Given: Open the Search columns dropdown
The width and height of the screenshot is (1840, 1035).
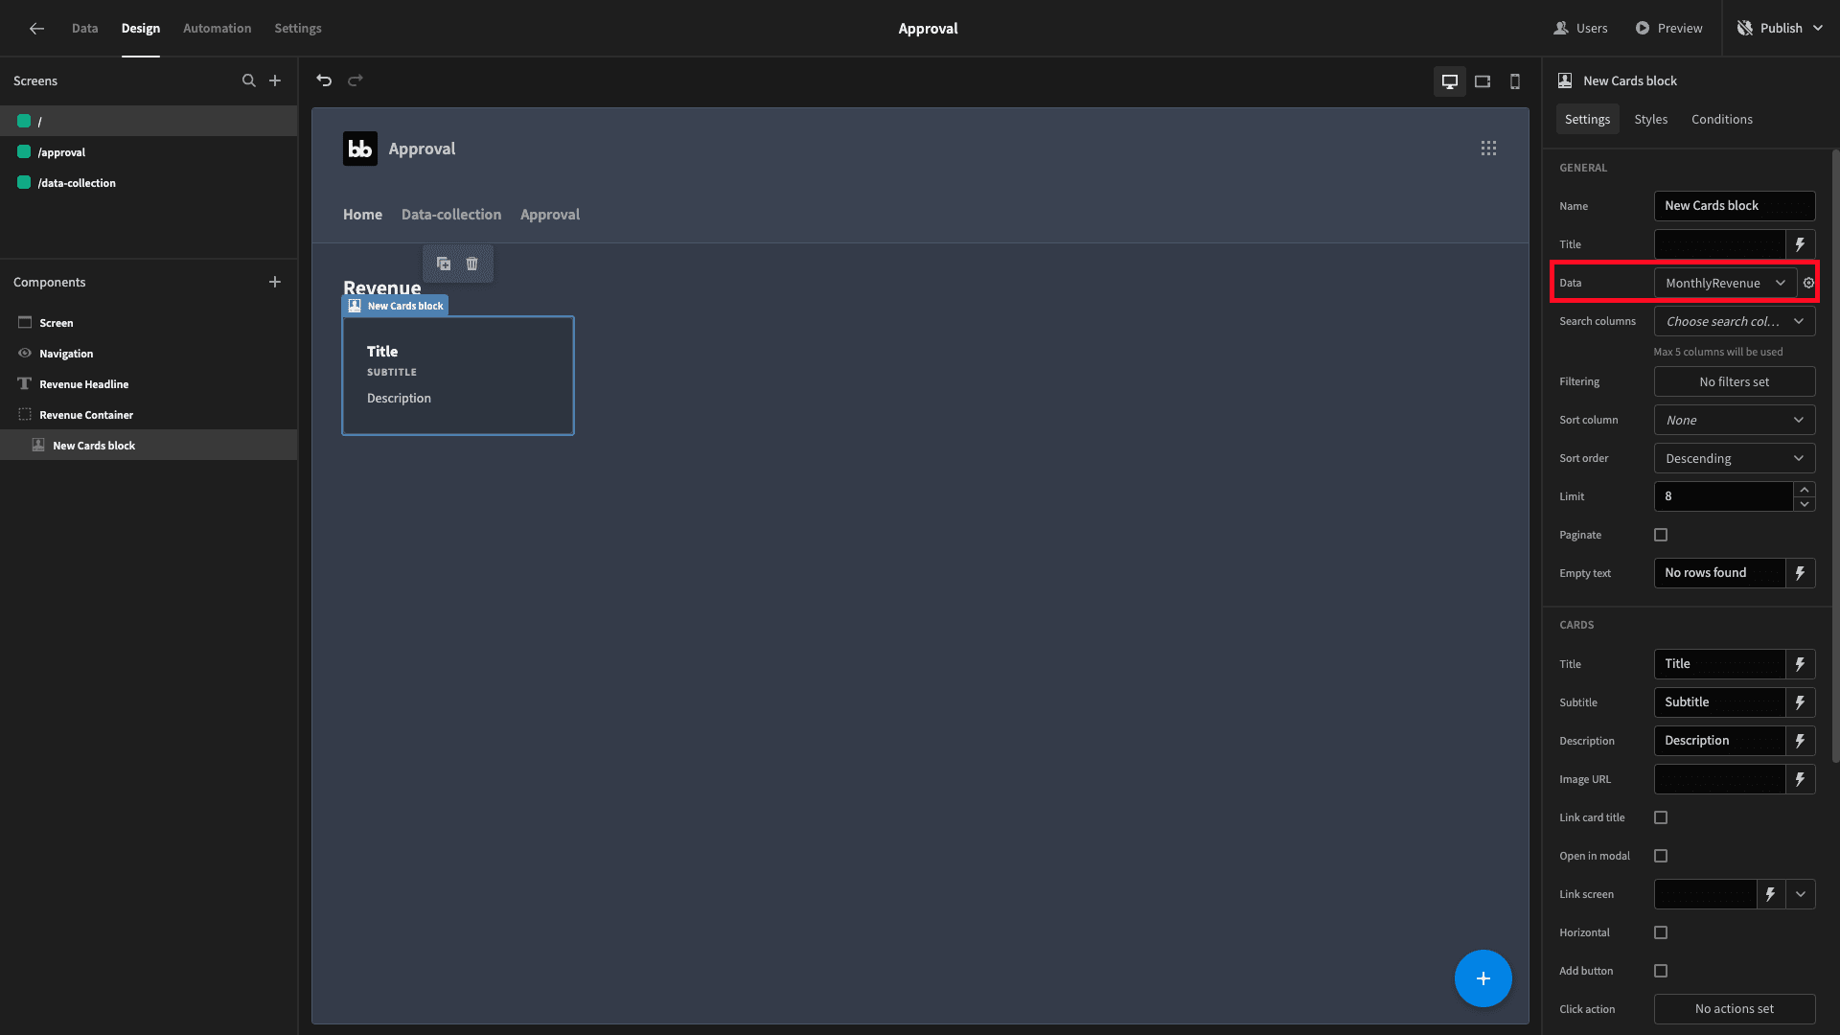Looking at the screenshot, I should pyautogui.click(x=1735, y=321).
